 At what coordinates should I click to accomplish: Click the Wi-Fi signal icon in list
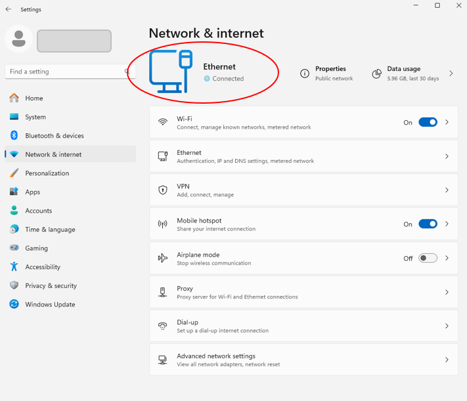(163, 123)
